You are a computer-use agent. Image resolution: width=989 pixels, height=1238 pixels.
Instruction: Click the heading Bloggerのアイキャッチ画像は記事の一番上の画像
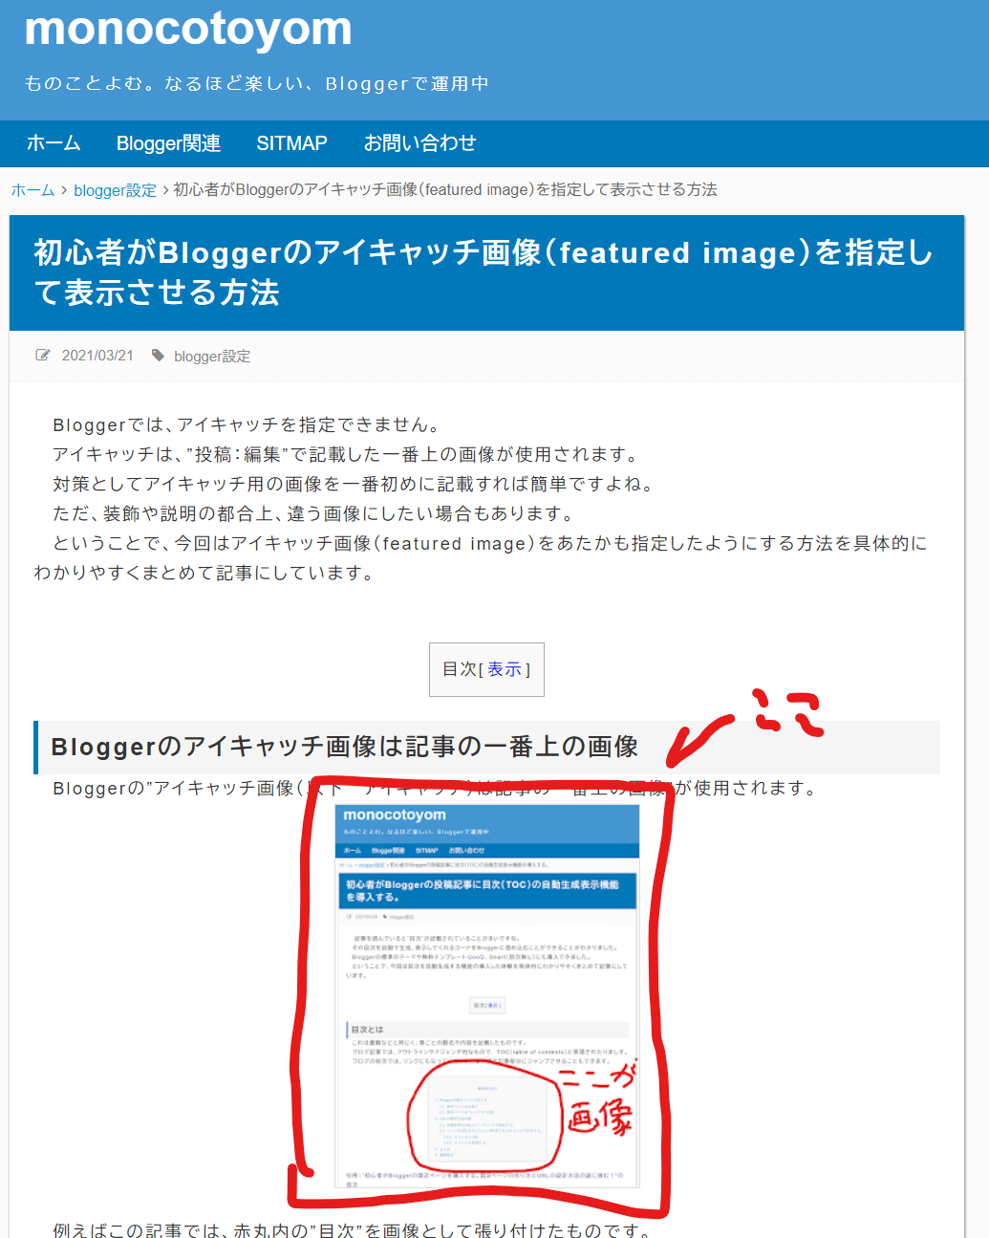pos(345,747)
